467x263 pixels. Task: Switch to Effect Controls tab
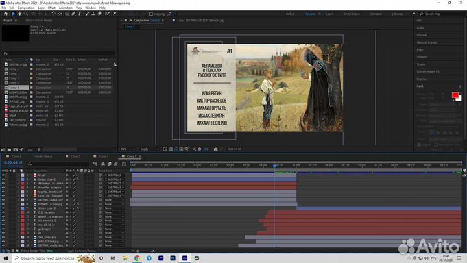pos(39,21)
